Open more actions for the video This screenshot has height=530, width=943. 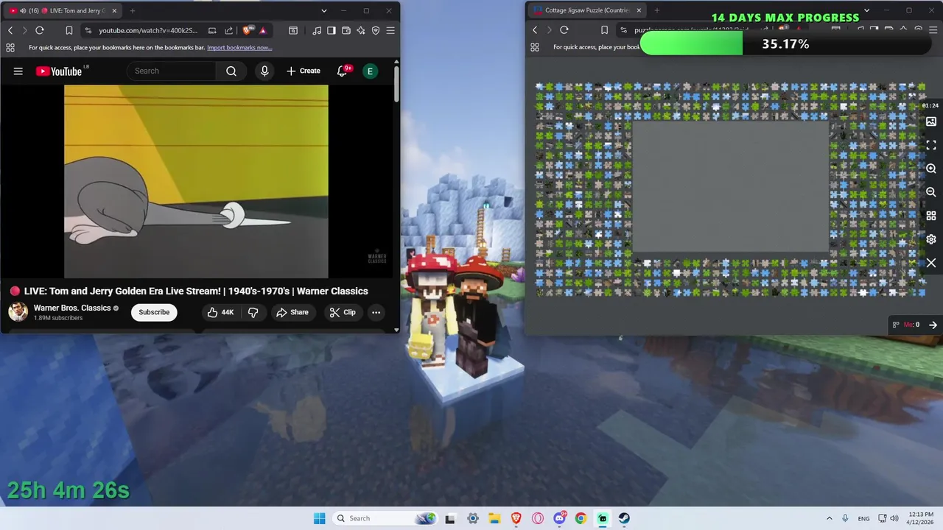pos(376,312)
